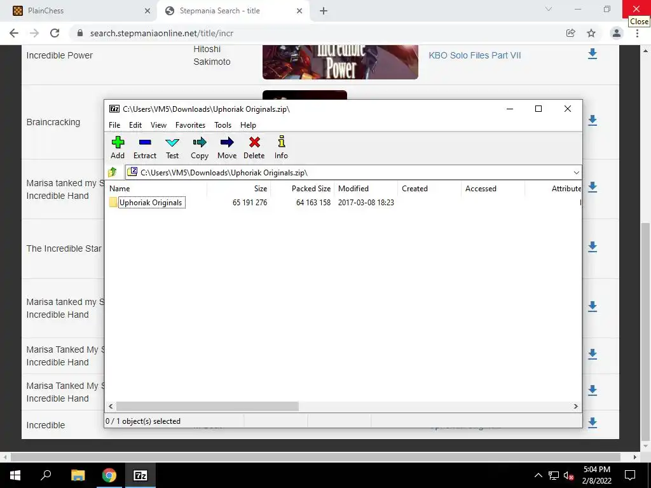
Task: Click the red Delete icon
Action: (254, 147)
